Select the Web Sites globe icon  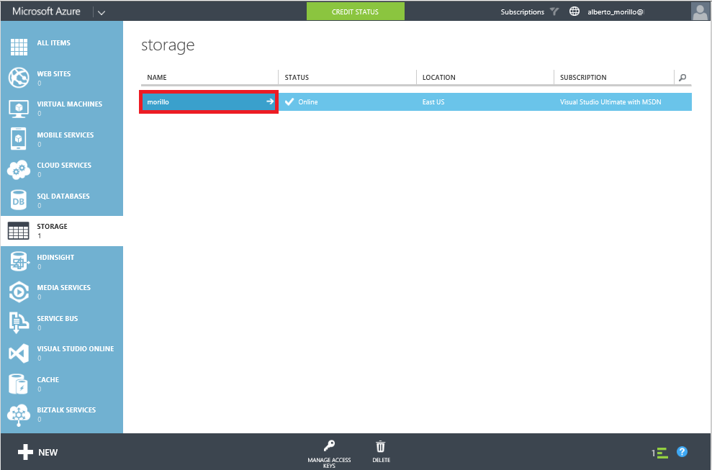(x=19, y=78)
